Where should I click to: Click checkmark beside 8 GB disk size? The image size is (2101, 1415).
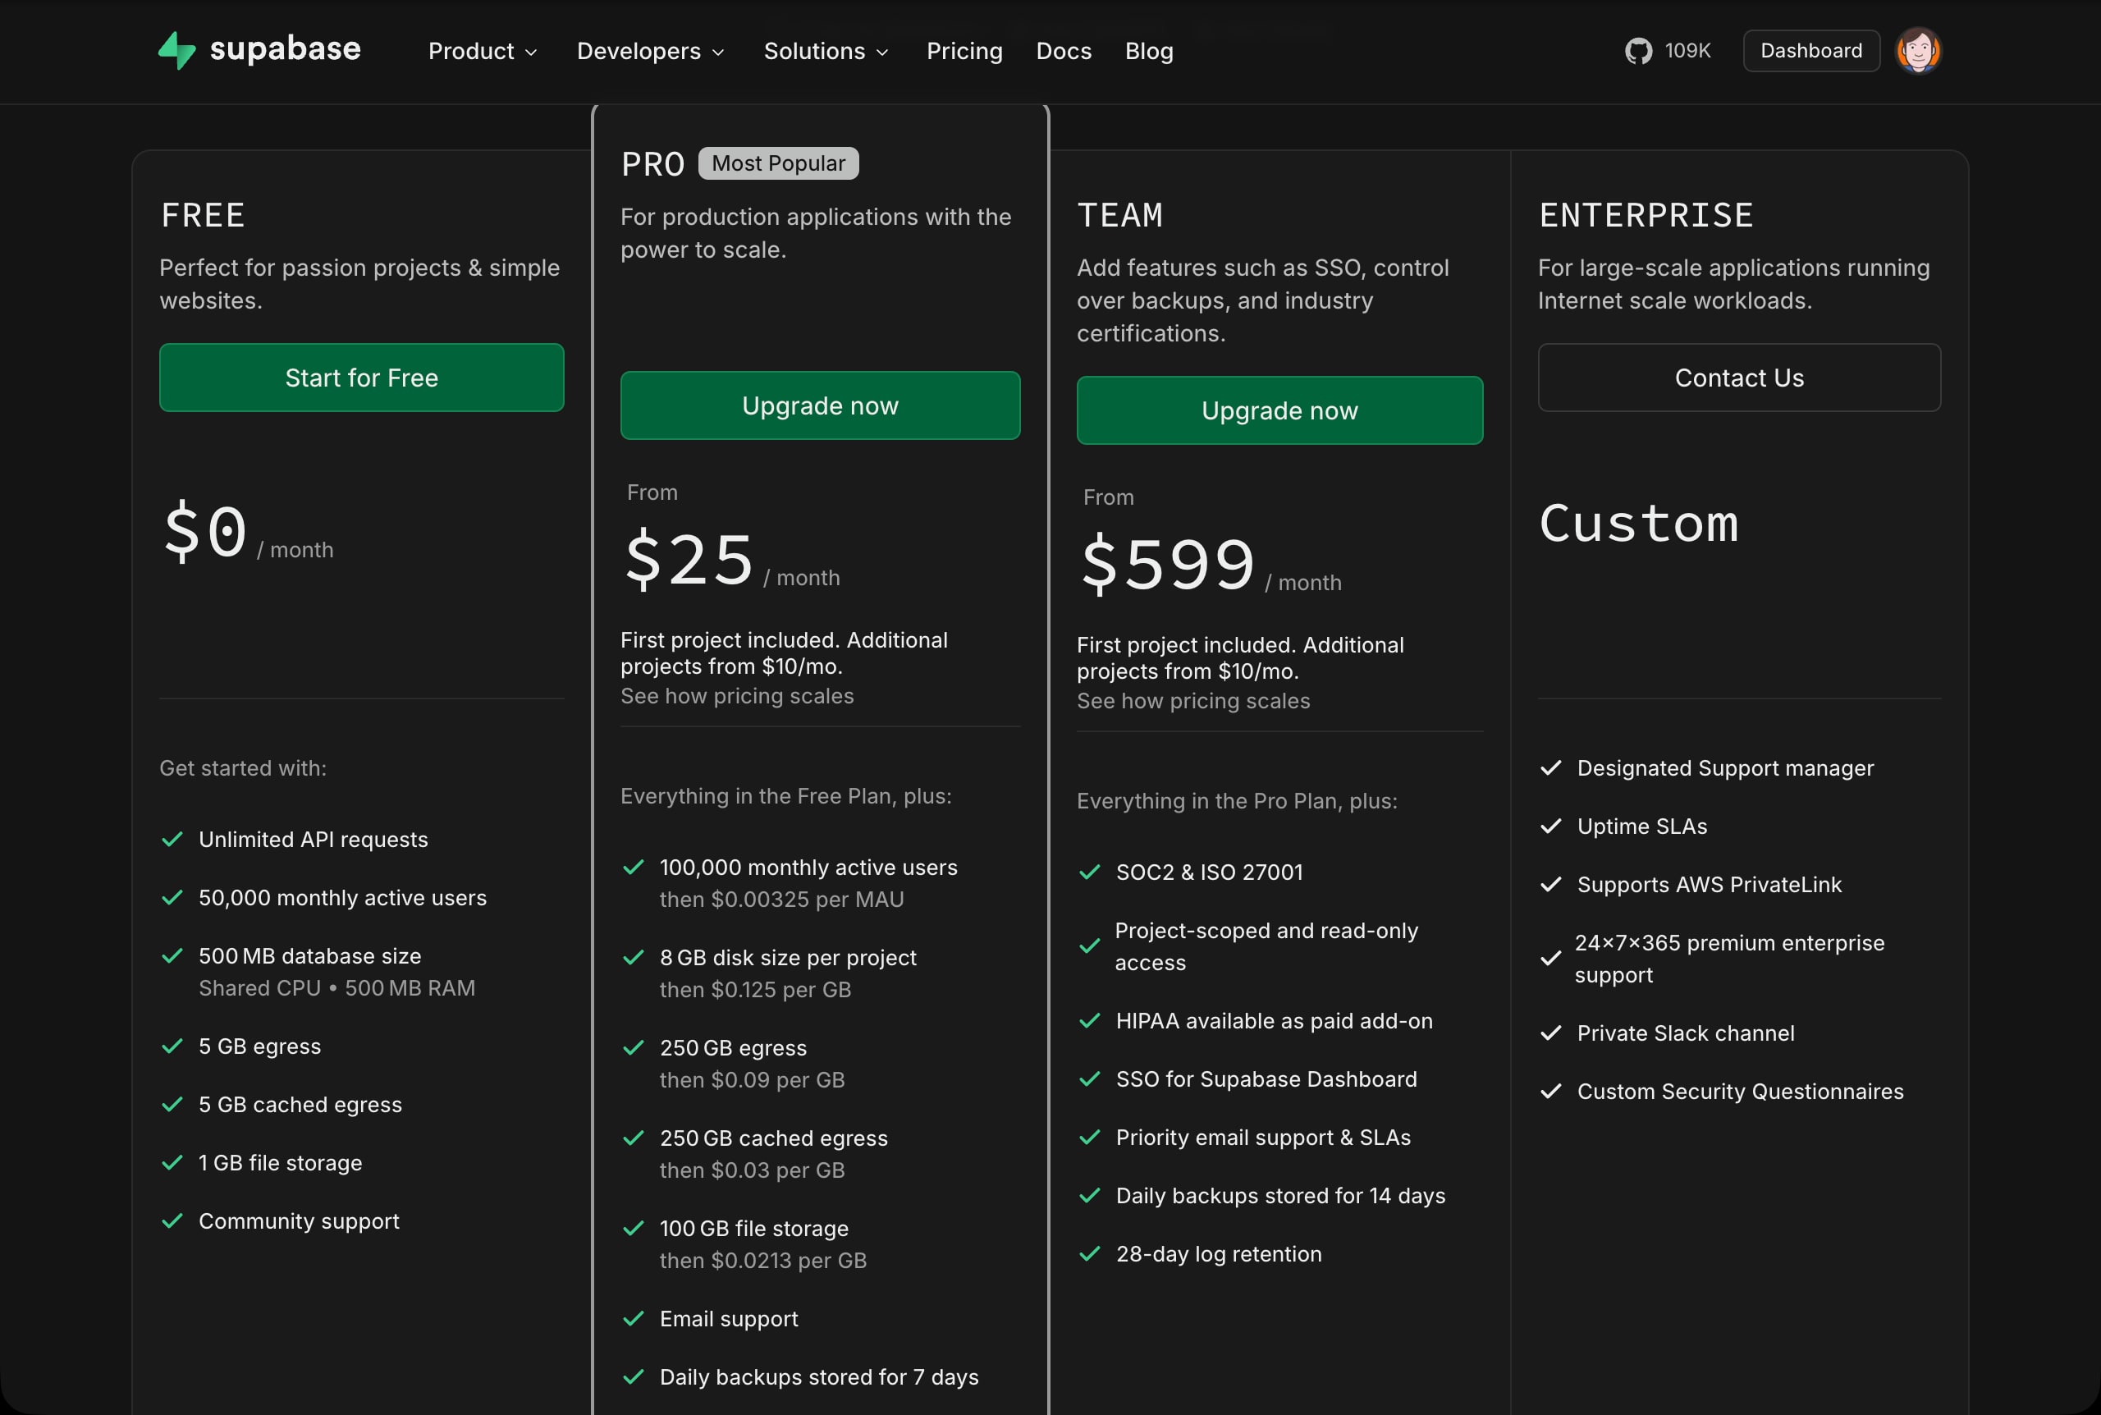click(634, 958)
